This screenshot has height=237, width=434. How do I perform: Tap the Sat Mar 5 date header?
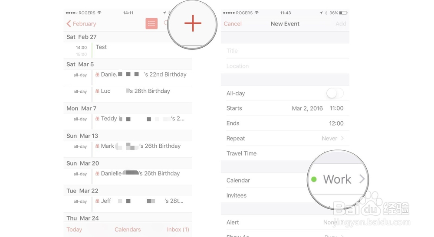(x=128, y=65)
